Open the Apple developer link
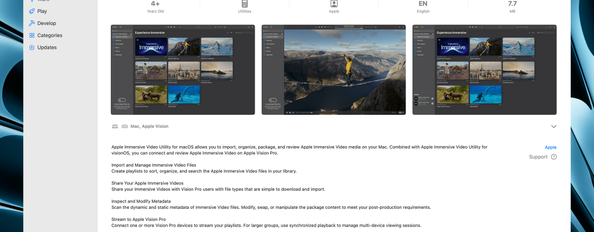The width and height of the screenshot is (594, 232). click(550, 147)
